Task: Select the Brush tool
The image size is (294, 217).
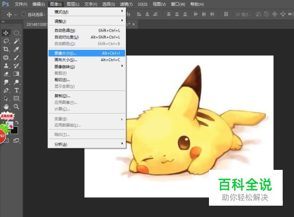Action: click(16, 58)
